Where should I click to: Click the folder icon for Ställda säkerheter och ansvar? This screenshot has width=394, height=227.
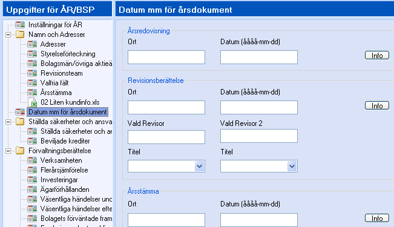[20, 122]
